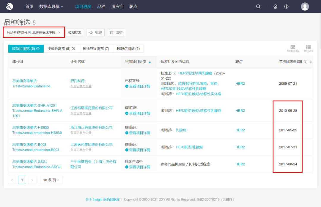Select the 按项目浏览 (5) tab

pyautogui.click(x=26, y=48)
